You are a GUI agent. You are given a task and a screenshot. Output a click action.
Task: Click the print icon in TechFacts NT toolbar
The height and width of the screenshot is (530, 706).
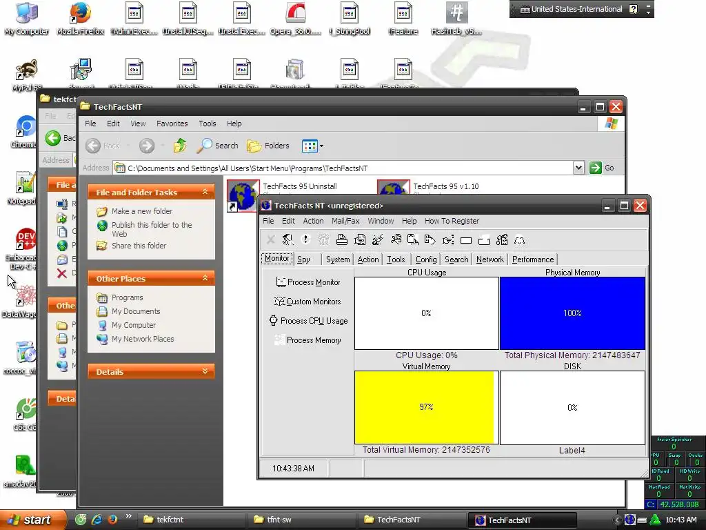coord(342,239)
